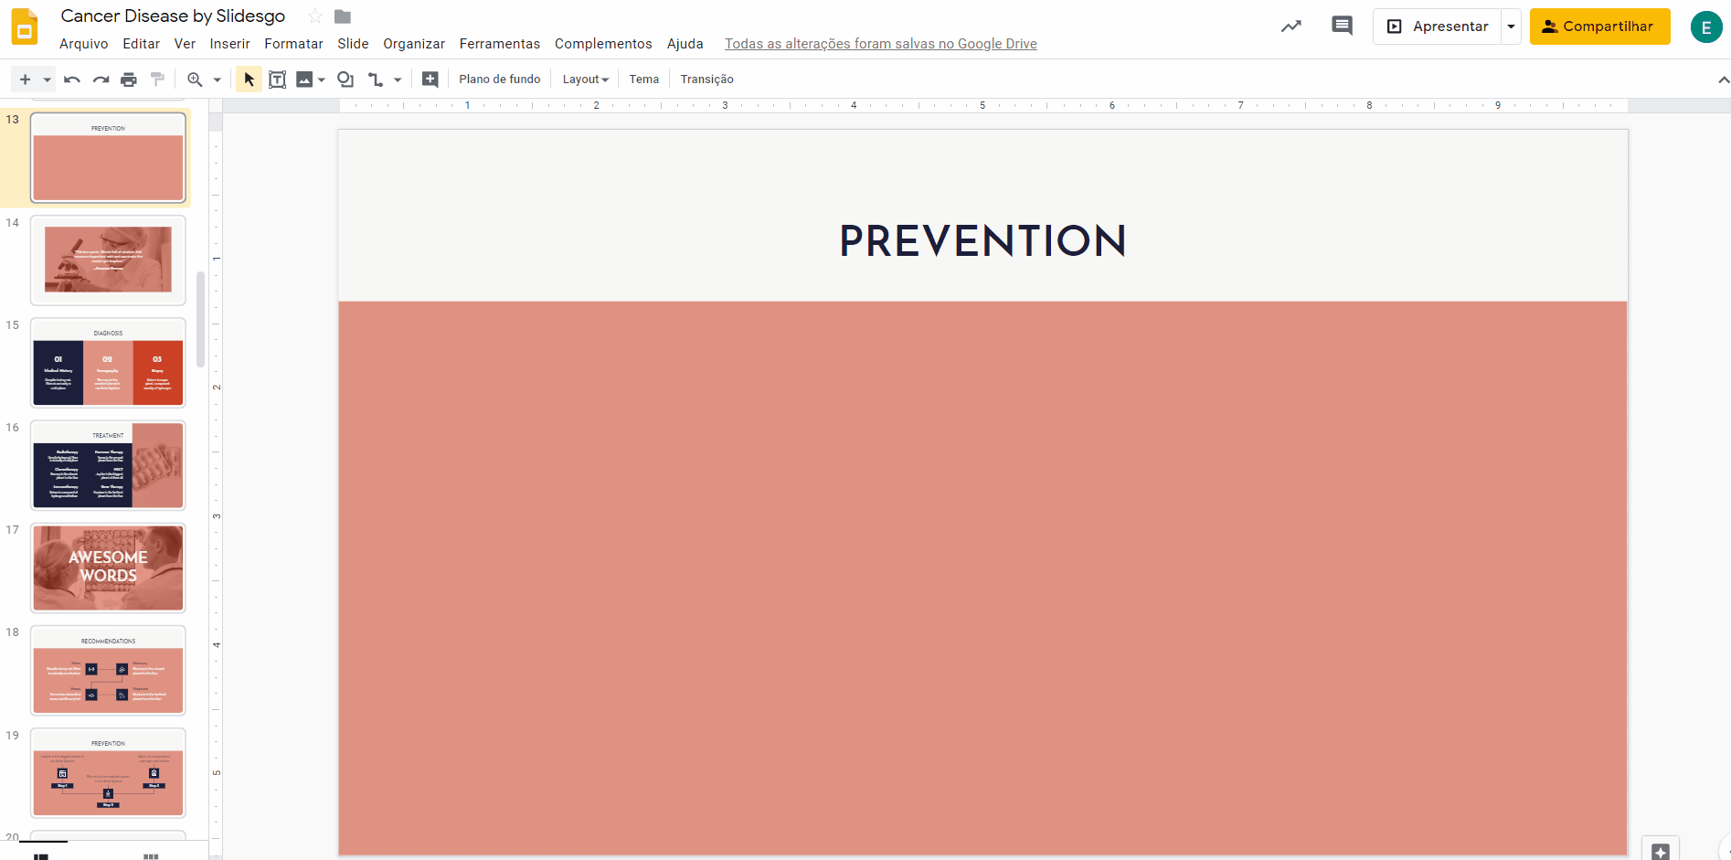Viewport: 1731px width, 860px height.
Task: Open the activity dashboard trend icon
Action: click(1290, 27)
